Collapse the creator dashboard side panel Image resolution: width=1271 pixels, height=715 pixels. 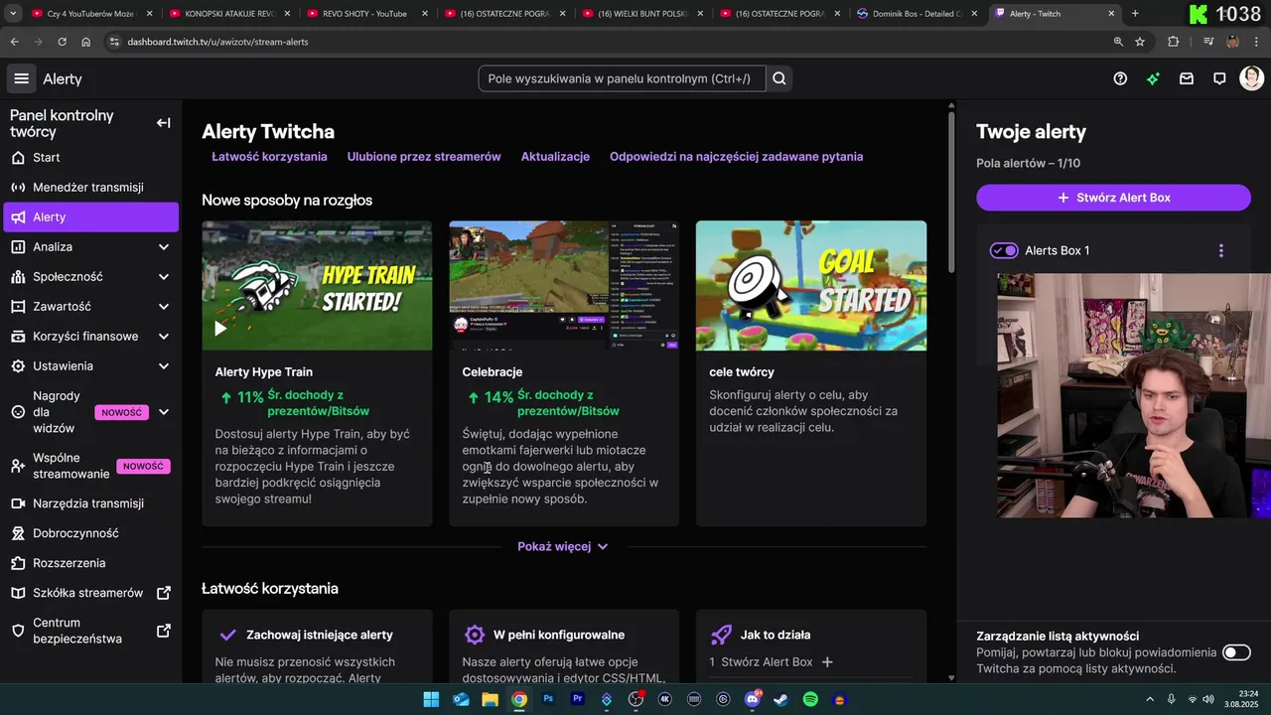click(164, 123)
